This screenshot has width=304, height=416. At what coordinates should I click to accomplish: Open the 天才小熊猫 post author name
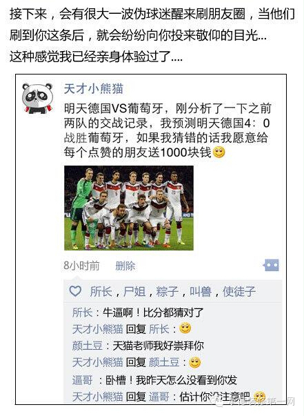click(x=94, y=88)
